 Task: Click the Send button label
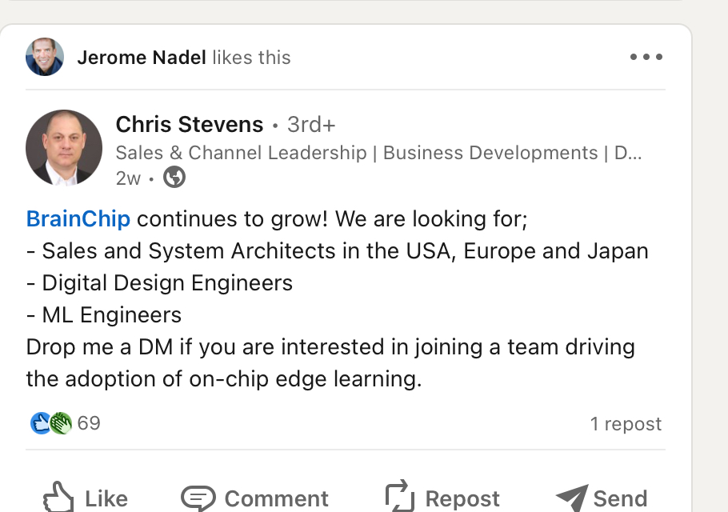click(620, 498)
